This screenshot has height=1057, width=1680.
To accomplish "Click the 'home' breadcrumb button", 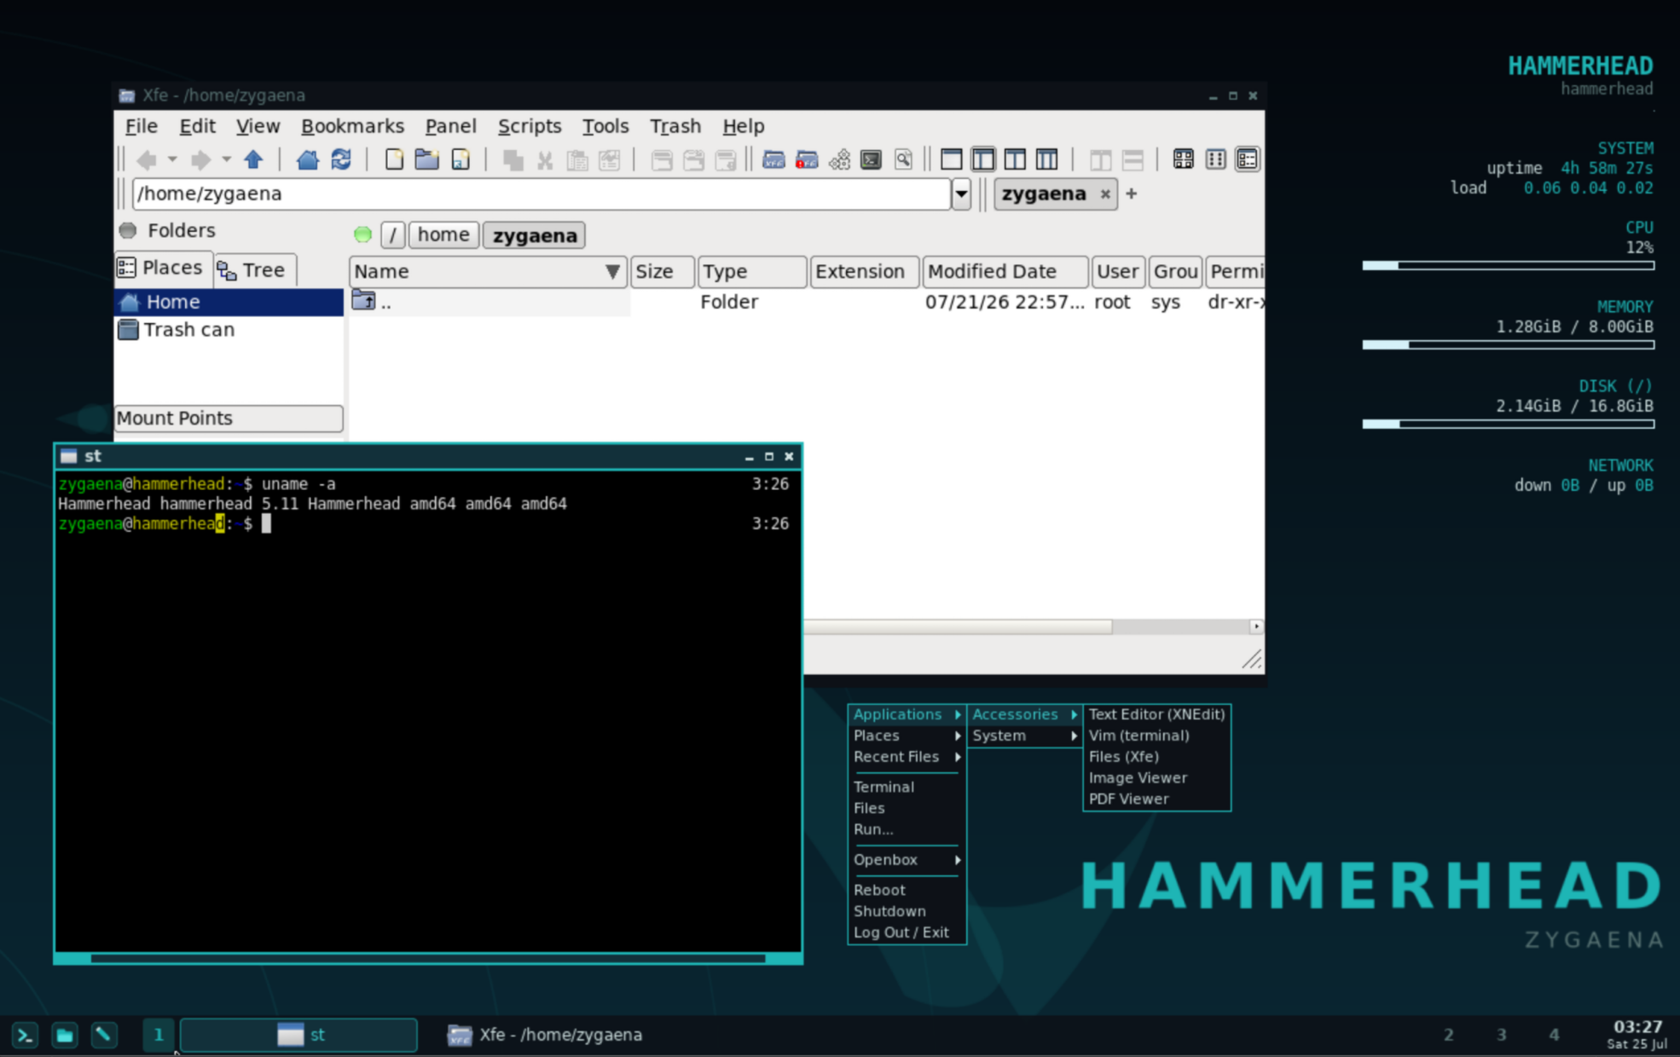I will point(443,235).
